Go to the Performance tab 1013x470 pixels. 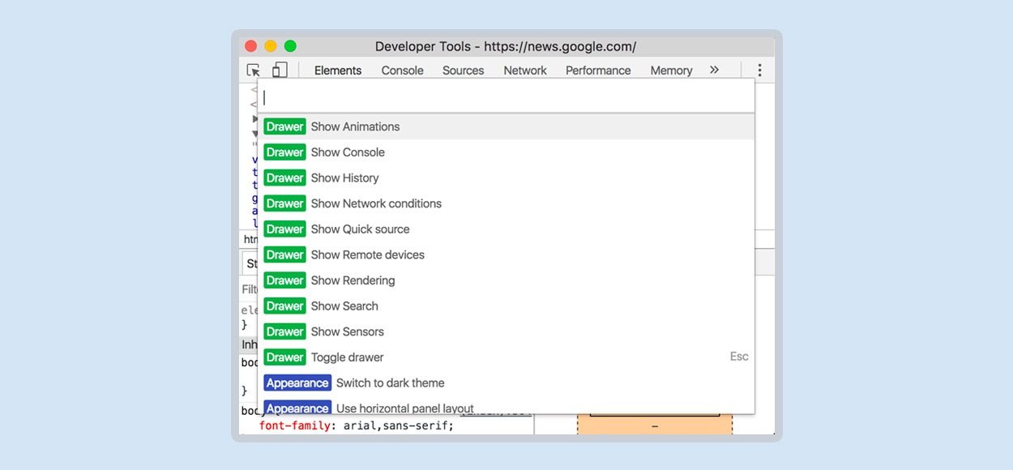[598, 70]
